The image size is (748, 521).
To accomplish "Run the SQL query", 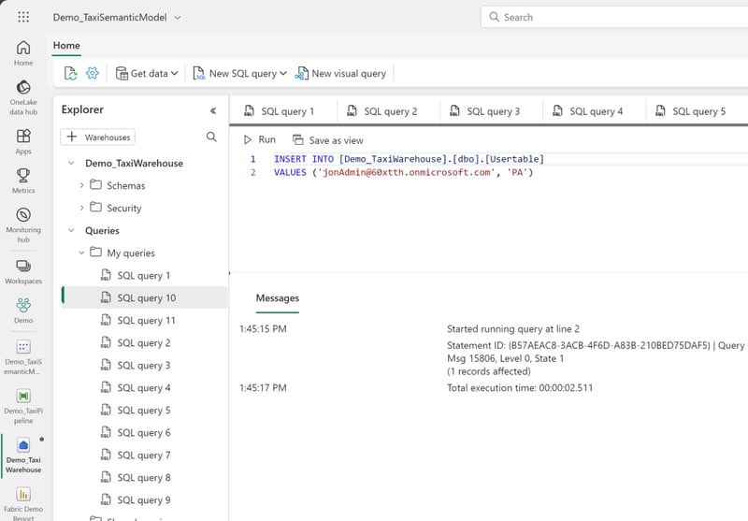I will (260, 139).
